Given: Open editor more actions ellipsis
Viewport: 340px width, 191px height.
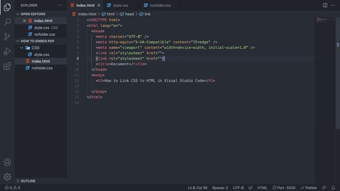Looking at the screenshot, I should [333, 5].
